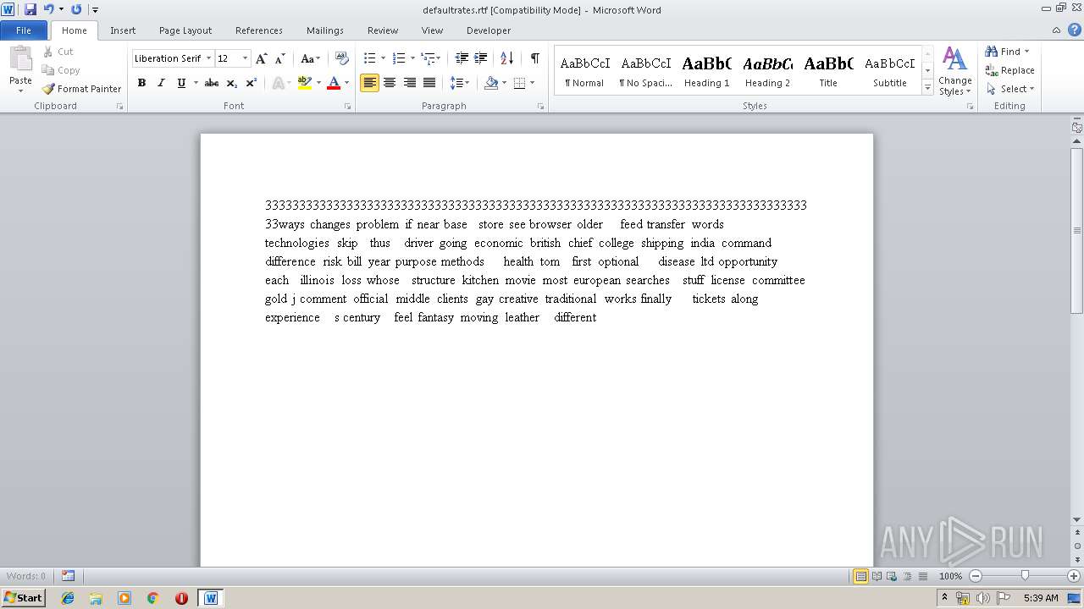Open Google Chrome from the taskbar
The image size is (1084, 609).
point(153,598)
